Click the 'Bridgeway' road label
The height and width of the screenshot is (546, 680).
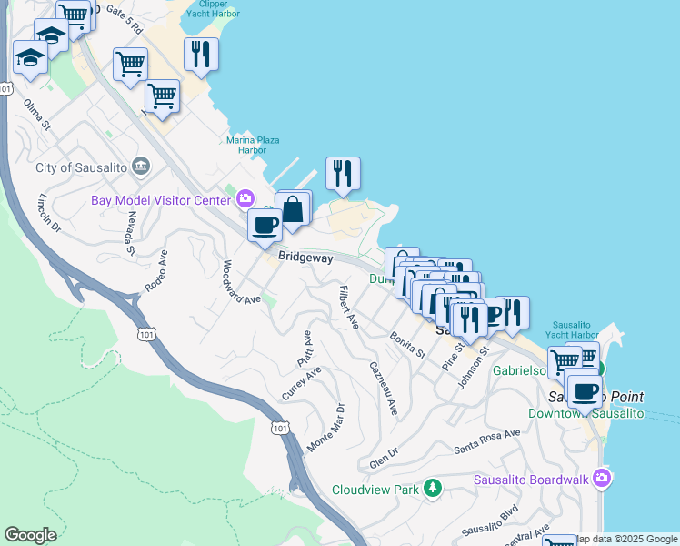tap(305, 258)
